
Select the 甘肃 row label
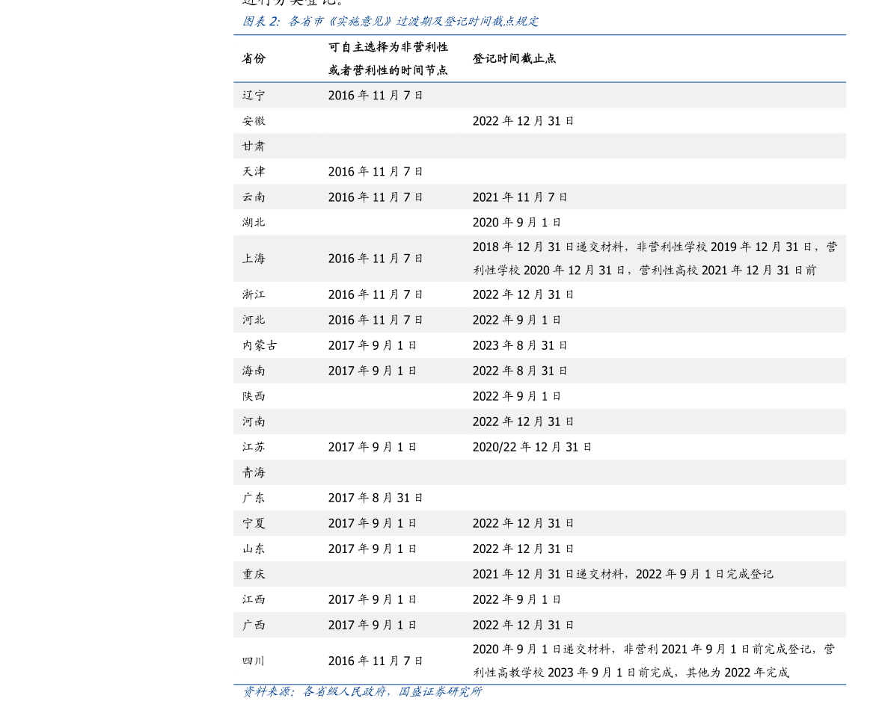[x=254, y=146]
